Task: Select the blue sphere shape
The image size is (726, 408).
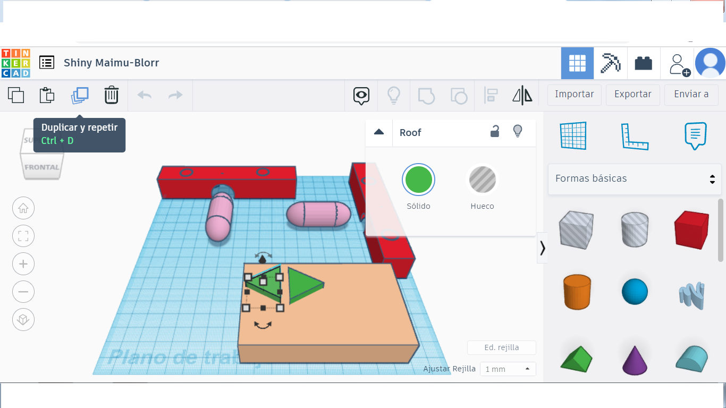Action: 635,292
